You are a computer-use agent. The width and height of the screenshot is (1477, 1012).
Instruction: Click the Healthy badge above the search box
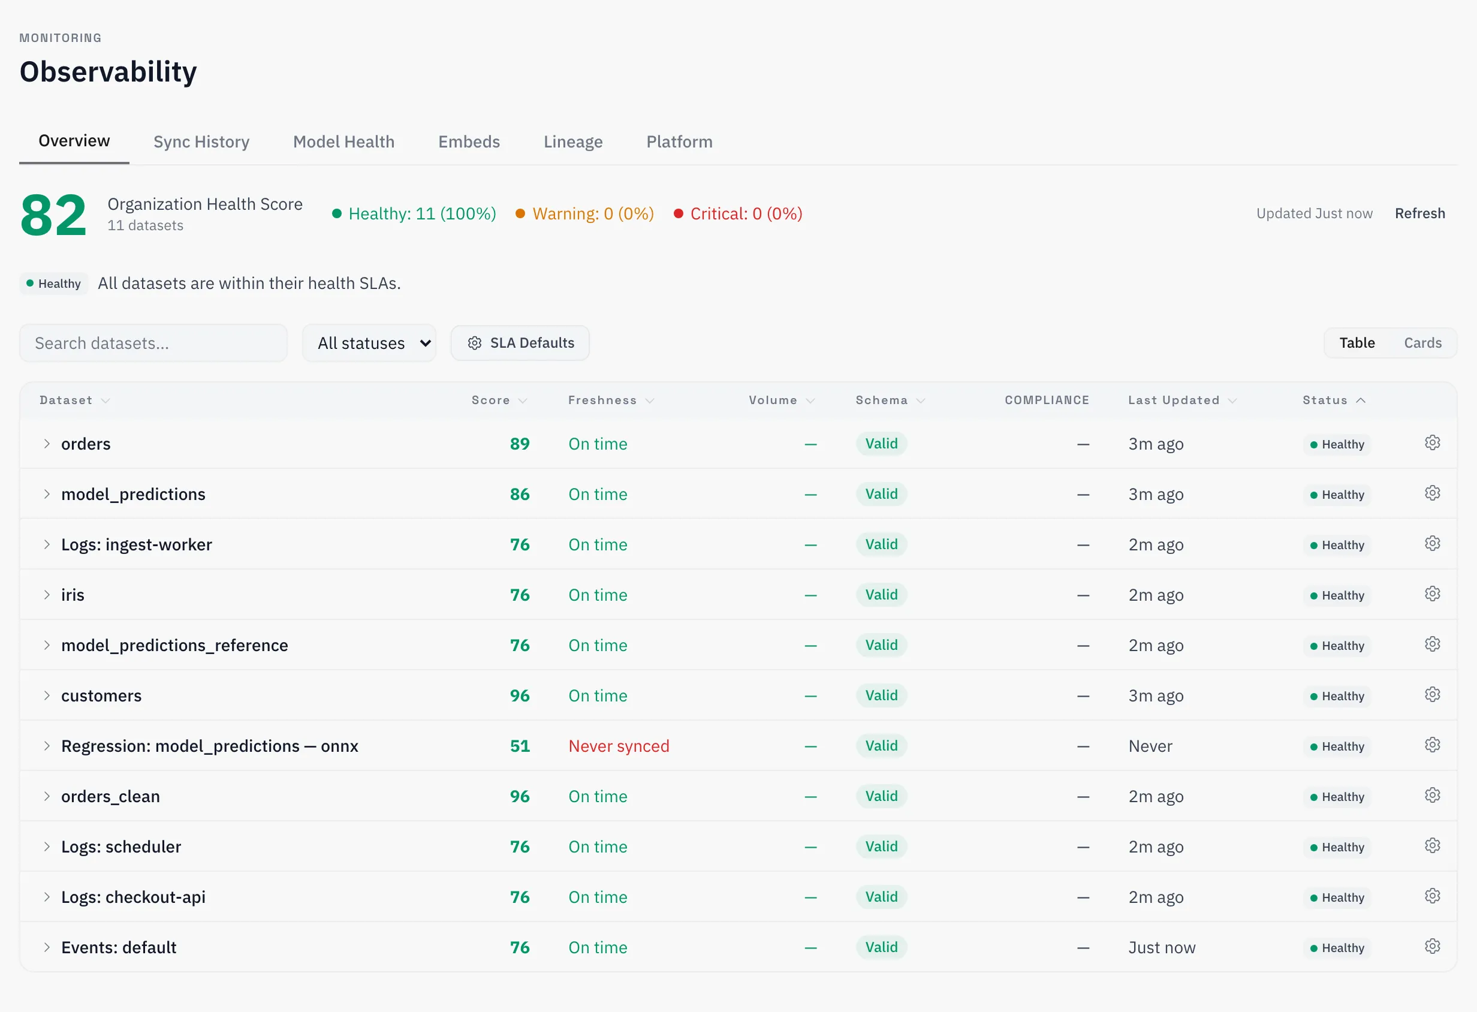click(53, 284)
